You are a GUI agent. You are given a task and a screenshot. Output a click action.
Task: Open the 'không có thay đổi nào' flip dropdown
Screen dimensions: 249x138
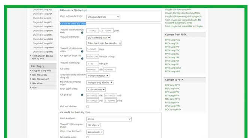(x=100, y=82)
